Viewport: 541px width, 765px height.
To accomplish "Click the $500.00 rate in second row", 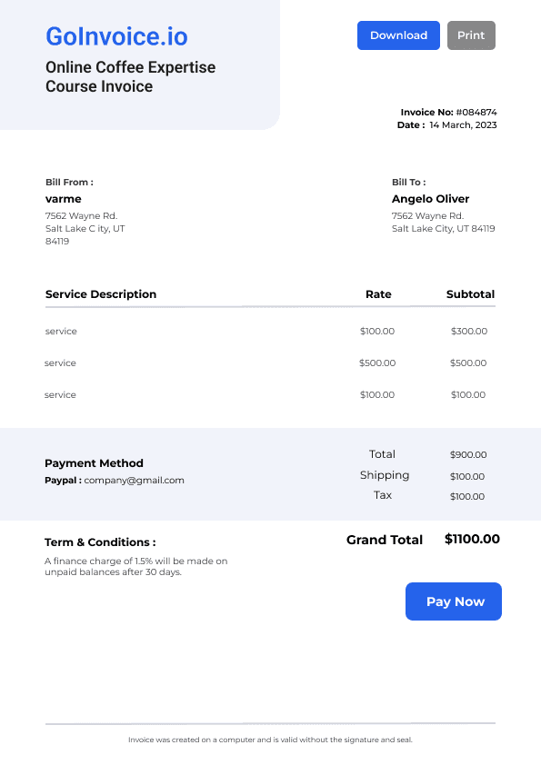I will point(377,363).
